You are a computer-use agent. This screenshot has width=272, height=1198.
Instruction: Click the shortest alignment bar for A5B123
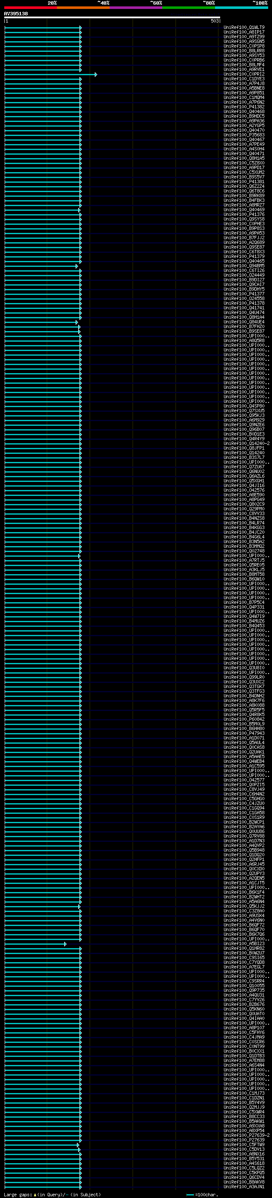click(x=35, y=945)
